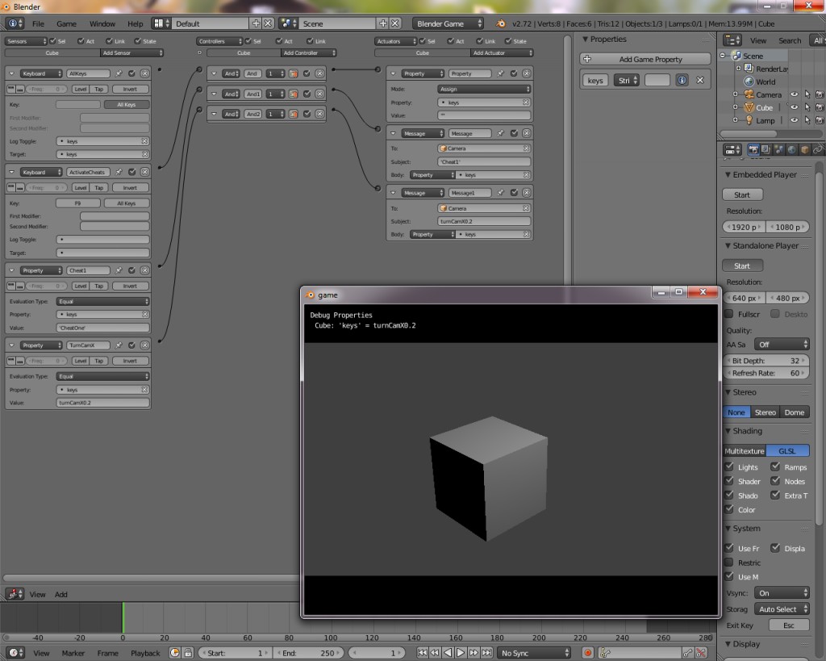Toggle the Nodes checkbox under Shading
826x661 pixels.
776,481
